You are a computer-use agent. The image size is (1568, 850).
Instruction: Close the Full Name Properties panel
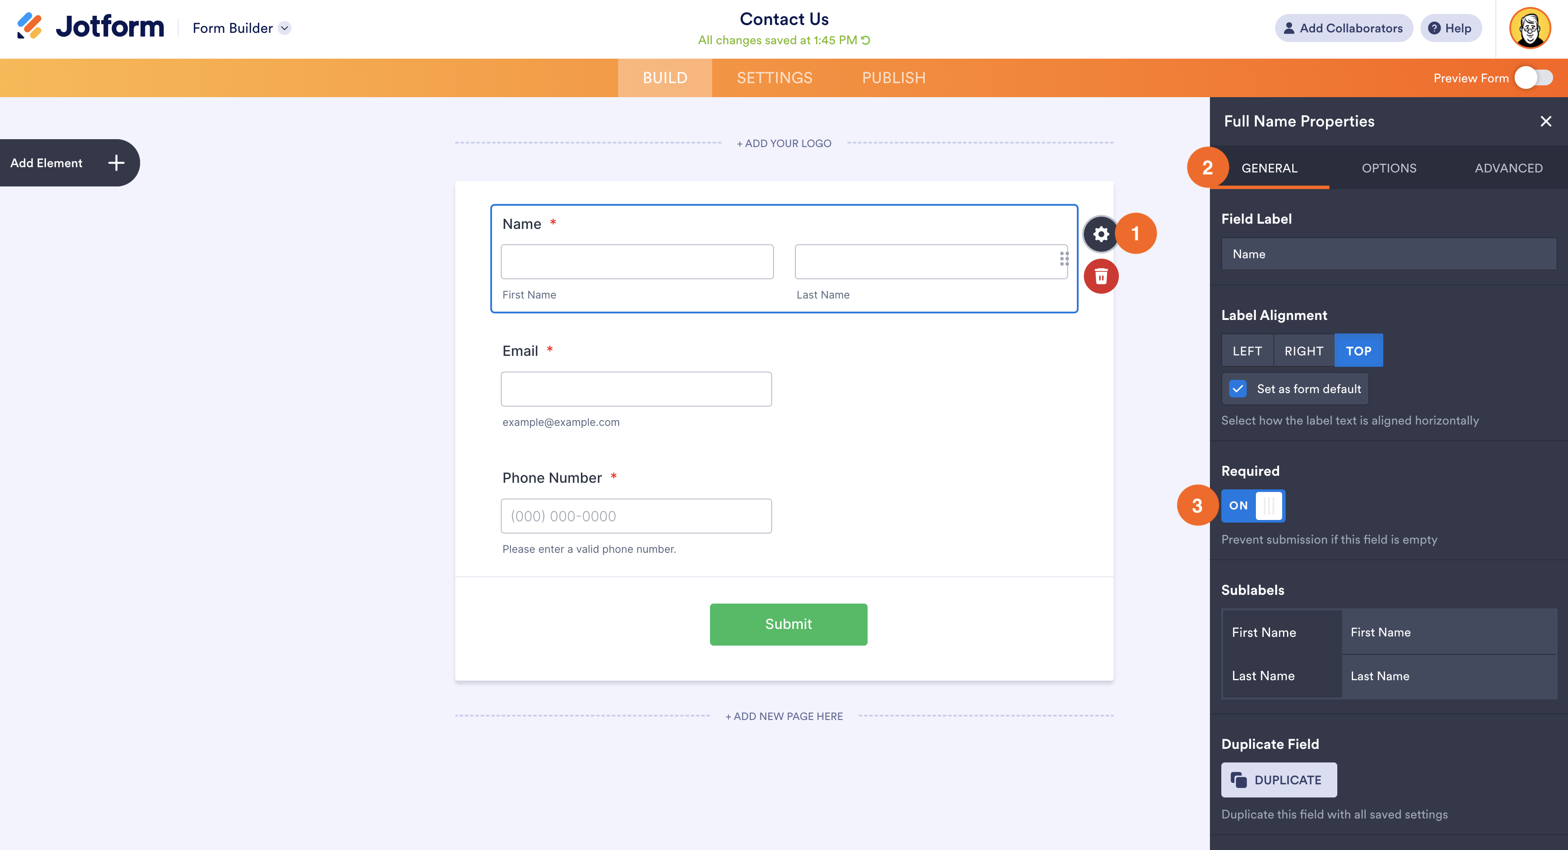pos(1546,121)
